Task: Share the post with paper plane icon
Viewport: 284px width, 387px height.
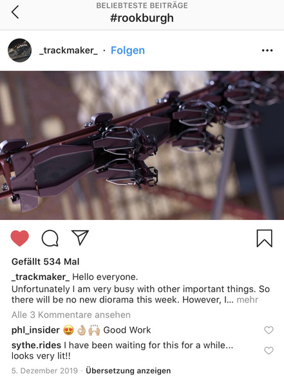Action: 80,237
